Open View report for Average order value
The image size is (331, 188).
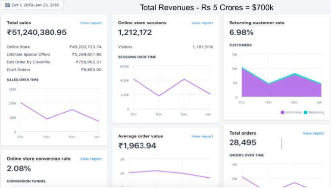(x=202, y=136)
